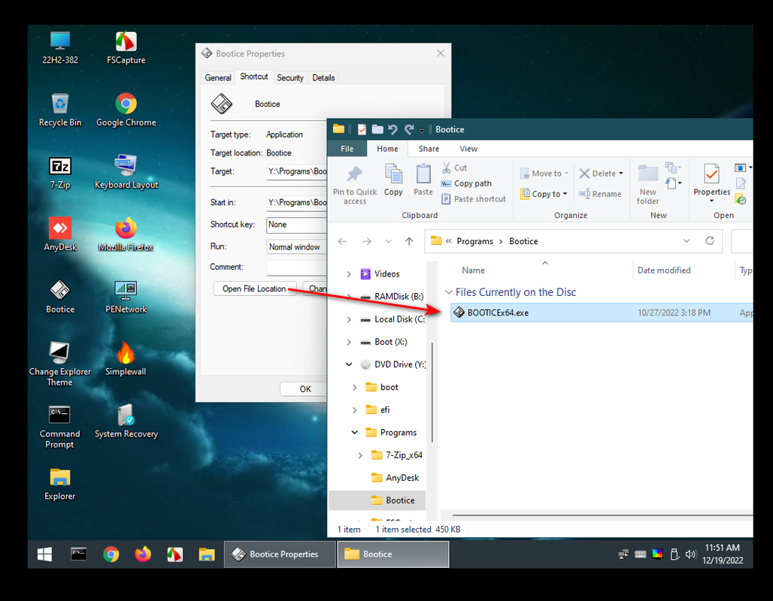773x601 pixels.
Task: Click Paste shortcut in the ribbon
Action: pyautogui.click(x=473, y=199)
